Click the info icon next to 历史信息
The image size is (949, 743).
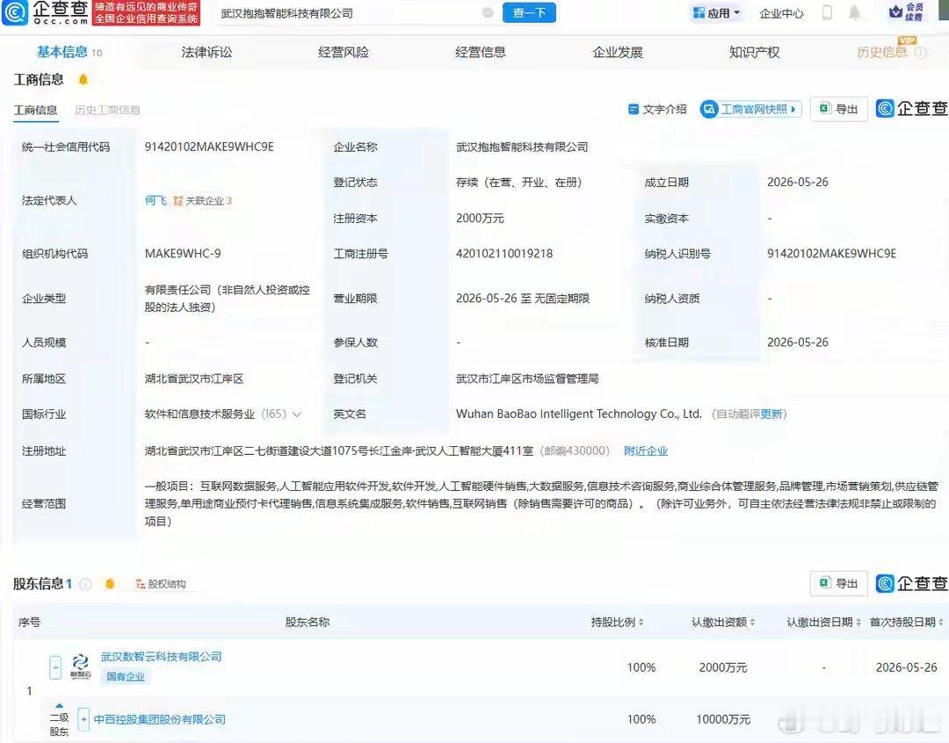click(x=921, y=53)
